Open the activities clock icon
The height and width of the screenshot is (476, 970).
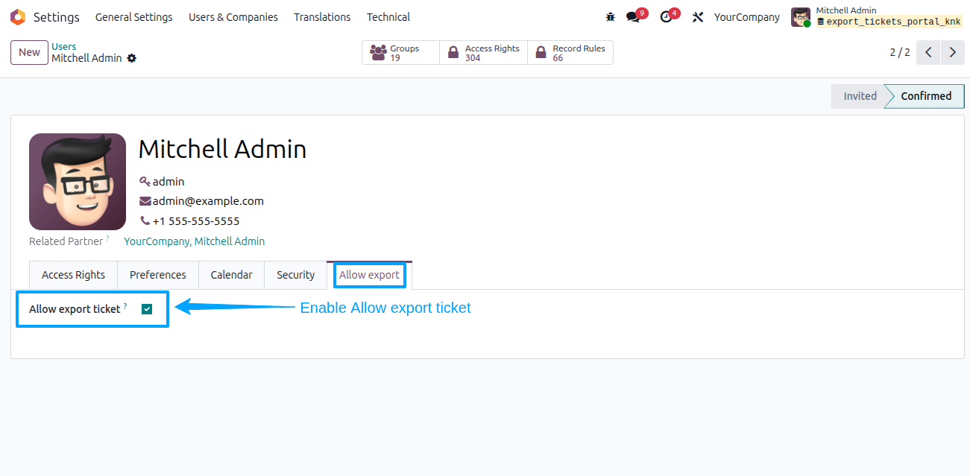coord(666,17)
